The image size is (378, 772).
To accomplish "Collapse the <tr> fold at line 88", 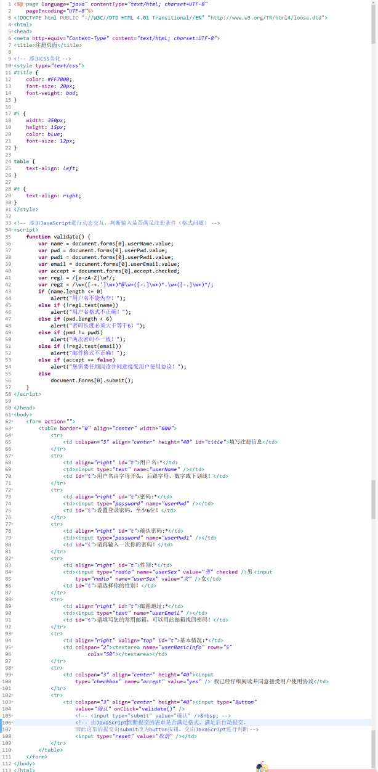I will pos(12,599).
